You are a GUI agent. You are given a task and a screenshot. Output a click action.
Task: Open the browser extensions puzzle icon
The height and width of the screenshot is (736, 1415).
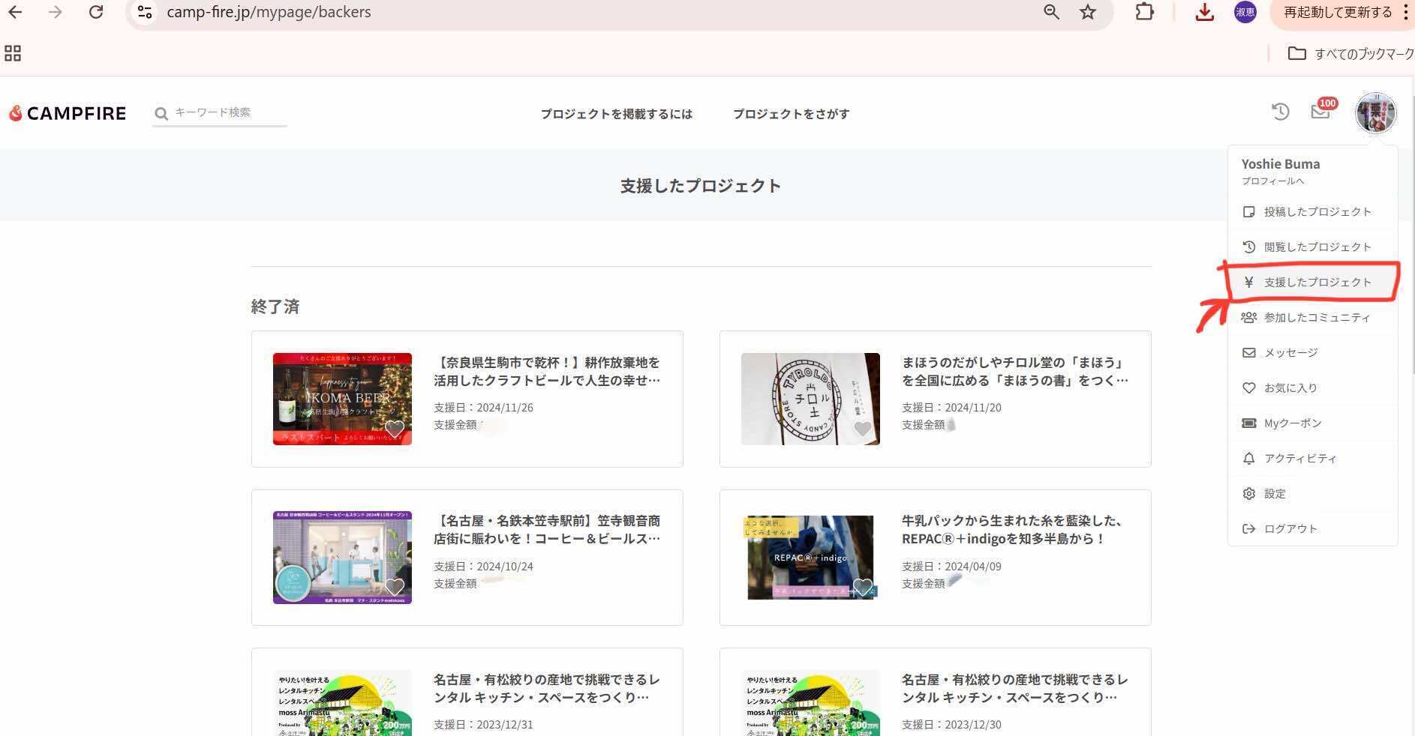point(1144,12)
